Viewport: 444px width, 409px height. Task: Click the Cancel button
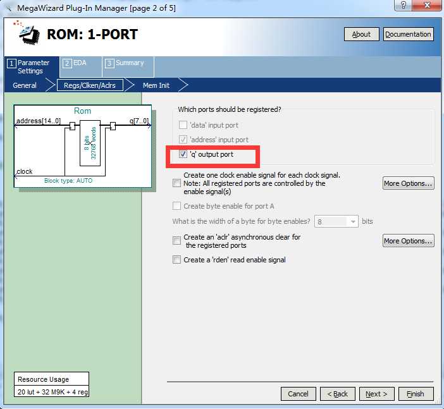(x=298, y=394)
